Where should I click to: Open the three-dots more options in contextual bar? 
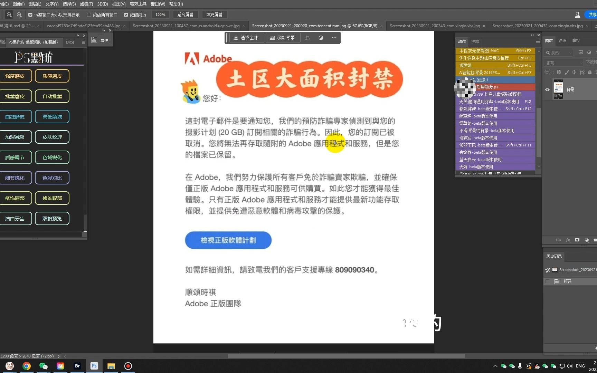334,38
